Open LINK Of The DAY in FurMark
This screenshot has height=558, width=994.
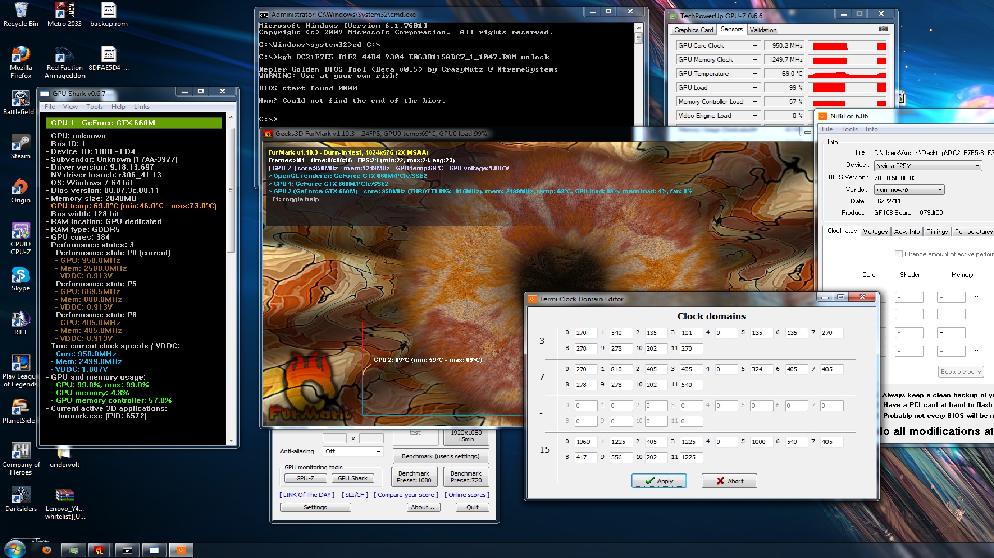tap(307, 495)
